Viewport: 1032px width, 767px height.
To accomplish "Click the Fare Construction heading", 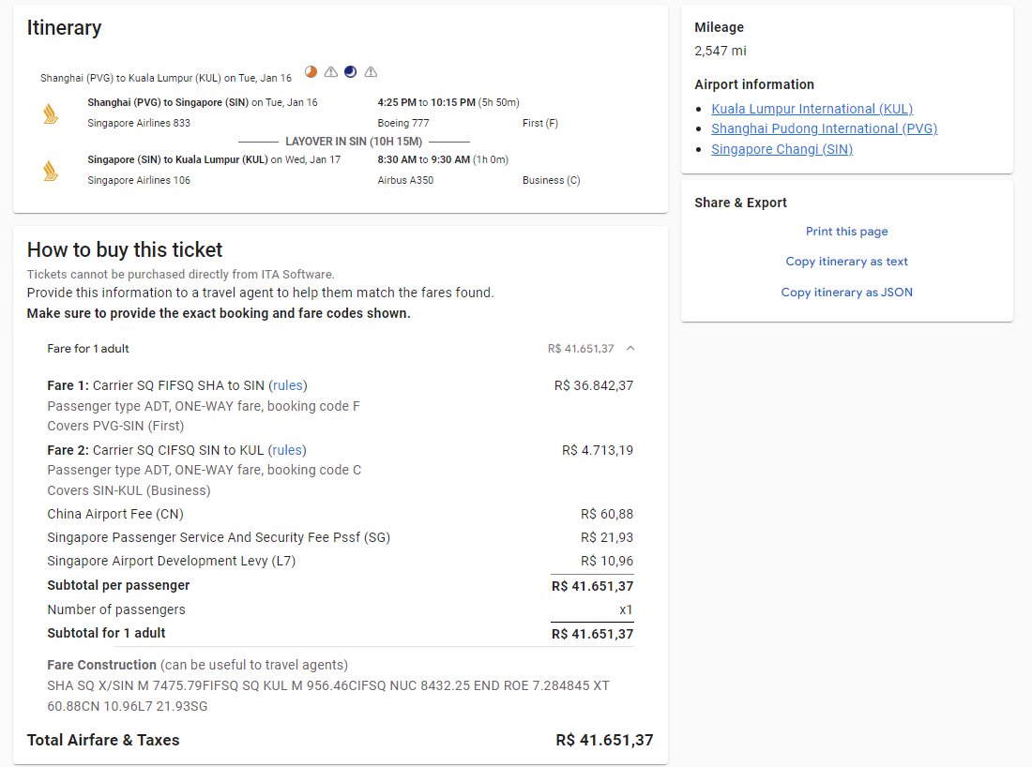I will pyautogui.click(x=101, y=665).
